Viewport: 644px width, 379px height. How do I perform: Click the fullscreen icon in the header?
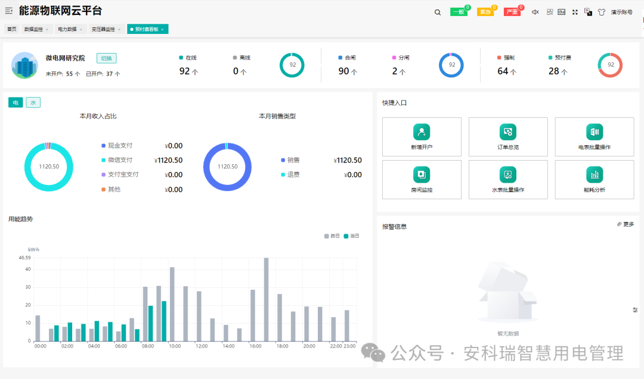(x=575, y=11)
